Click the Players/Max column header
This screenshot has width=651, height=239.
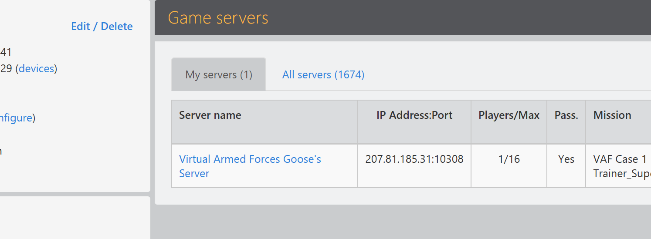point(509,115)
